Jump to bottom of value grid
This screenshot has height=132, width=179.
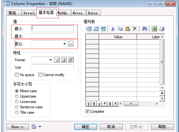click(x=162, y=98)
